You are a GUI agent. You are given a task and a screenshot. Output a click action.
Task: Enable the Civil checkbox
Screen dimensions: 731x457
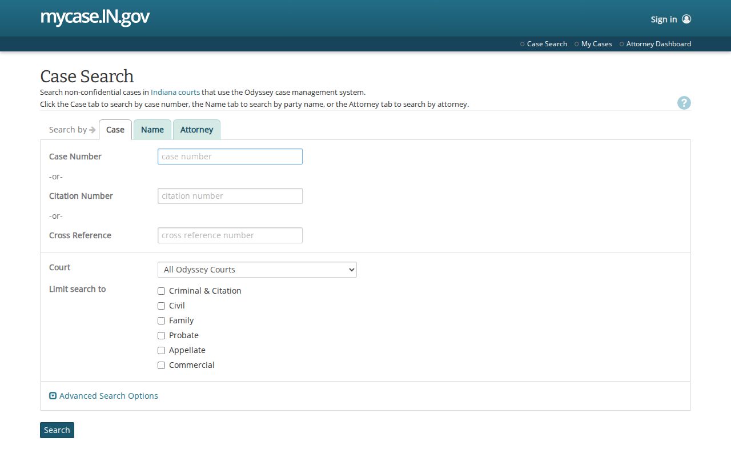[x=161, y=306]
